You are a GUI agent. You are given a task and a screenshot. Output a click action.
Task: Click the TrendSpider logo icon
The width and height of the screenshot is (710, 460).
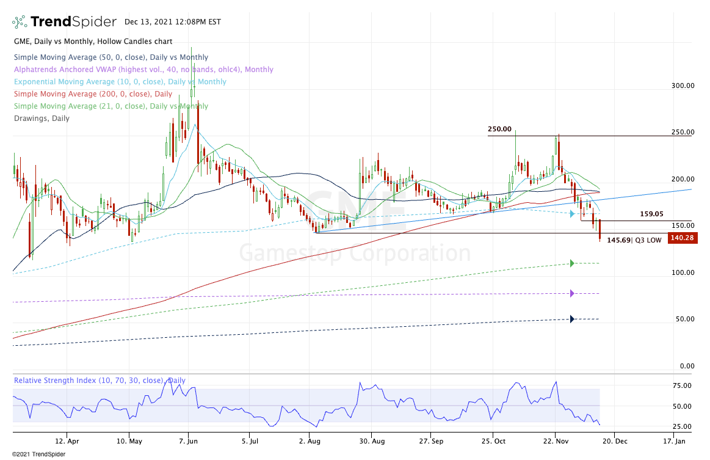pos(20,22)
